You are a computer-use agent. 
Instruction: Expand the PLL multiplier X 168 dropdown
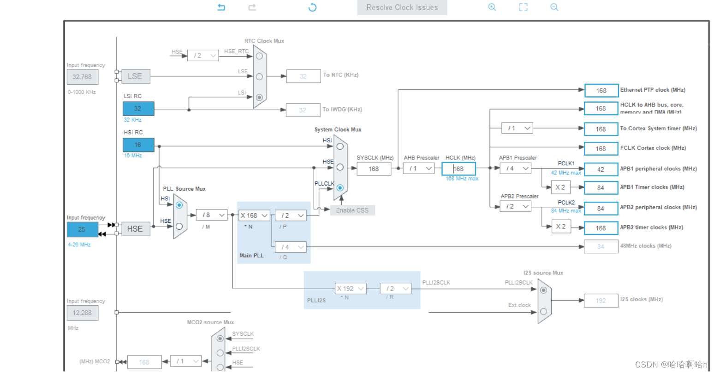coord(254,216)
